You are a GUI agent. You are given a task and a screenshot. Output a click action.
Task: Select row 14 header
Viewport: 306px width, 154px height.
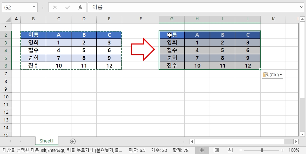(6, 128)
